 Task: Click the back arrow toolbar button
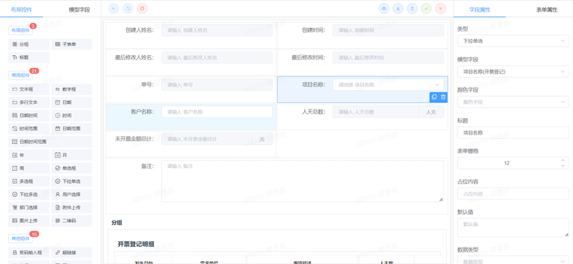click(x=114, y=9)
